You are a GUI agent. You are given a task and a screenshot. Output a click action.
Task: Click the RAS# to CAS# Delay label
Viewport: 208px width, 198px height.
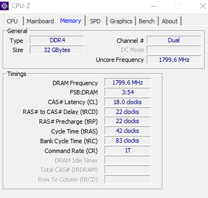[x=60, y=112]
